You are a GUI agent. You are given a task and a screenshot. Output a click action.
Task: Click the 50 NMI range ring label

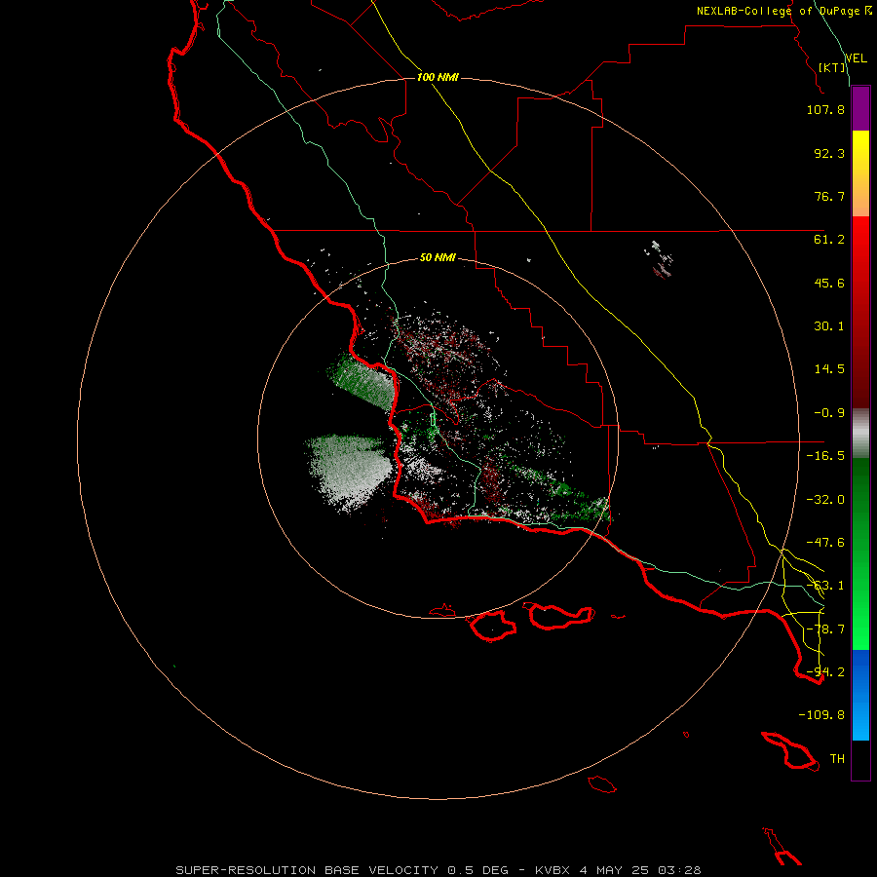[x=438, y=258]
